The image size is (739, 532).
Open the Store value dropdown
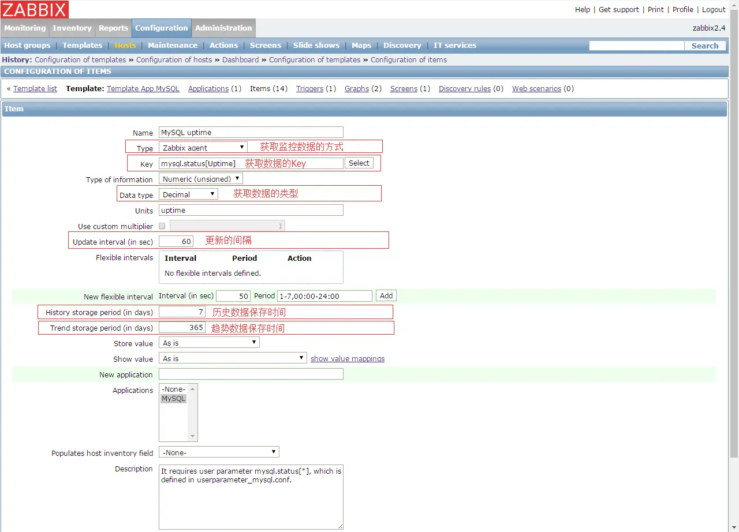pyautogui.click(x=209, y=343)
